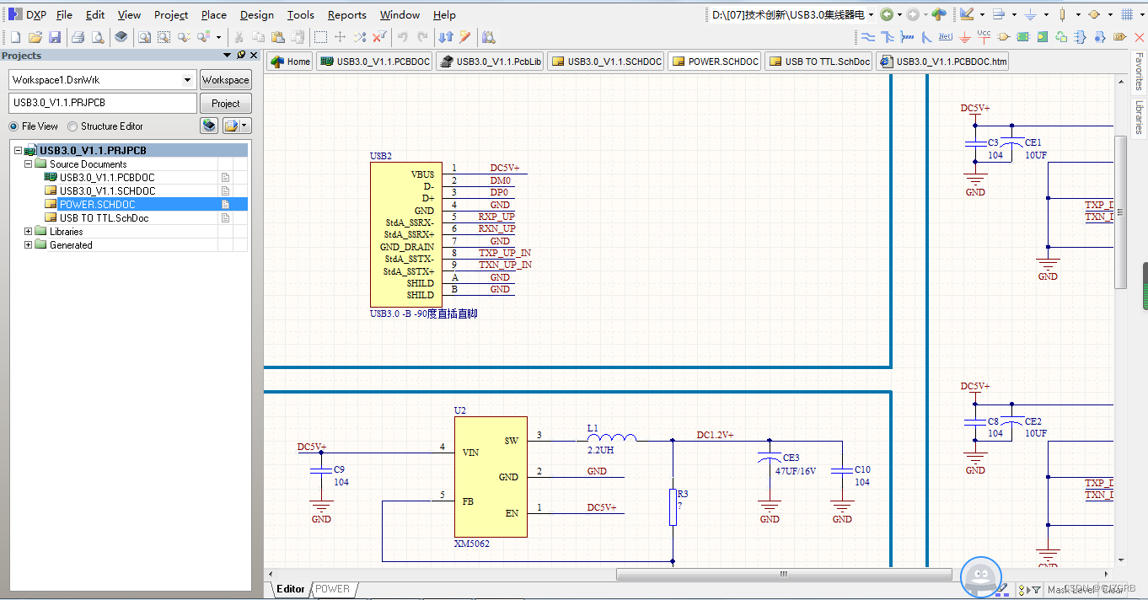This screenshot has width=1148, height=600.
Task: Toggle the pin icon on Projects panel
Action: point(240,55)
